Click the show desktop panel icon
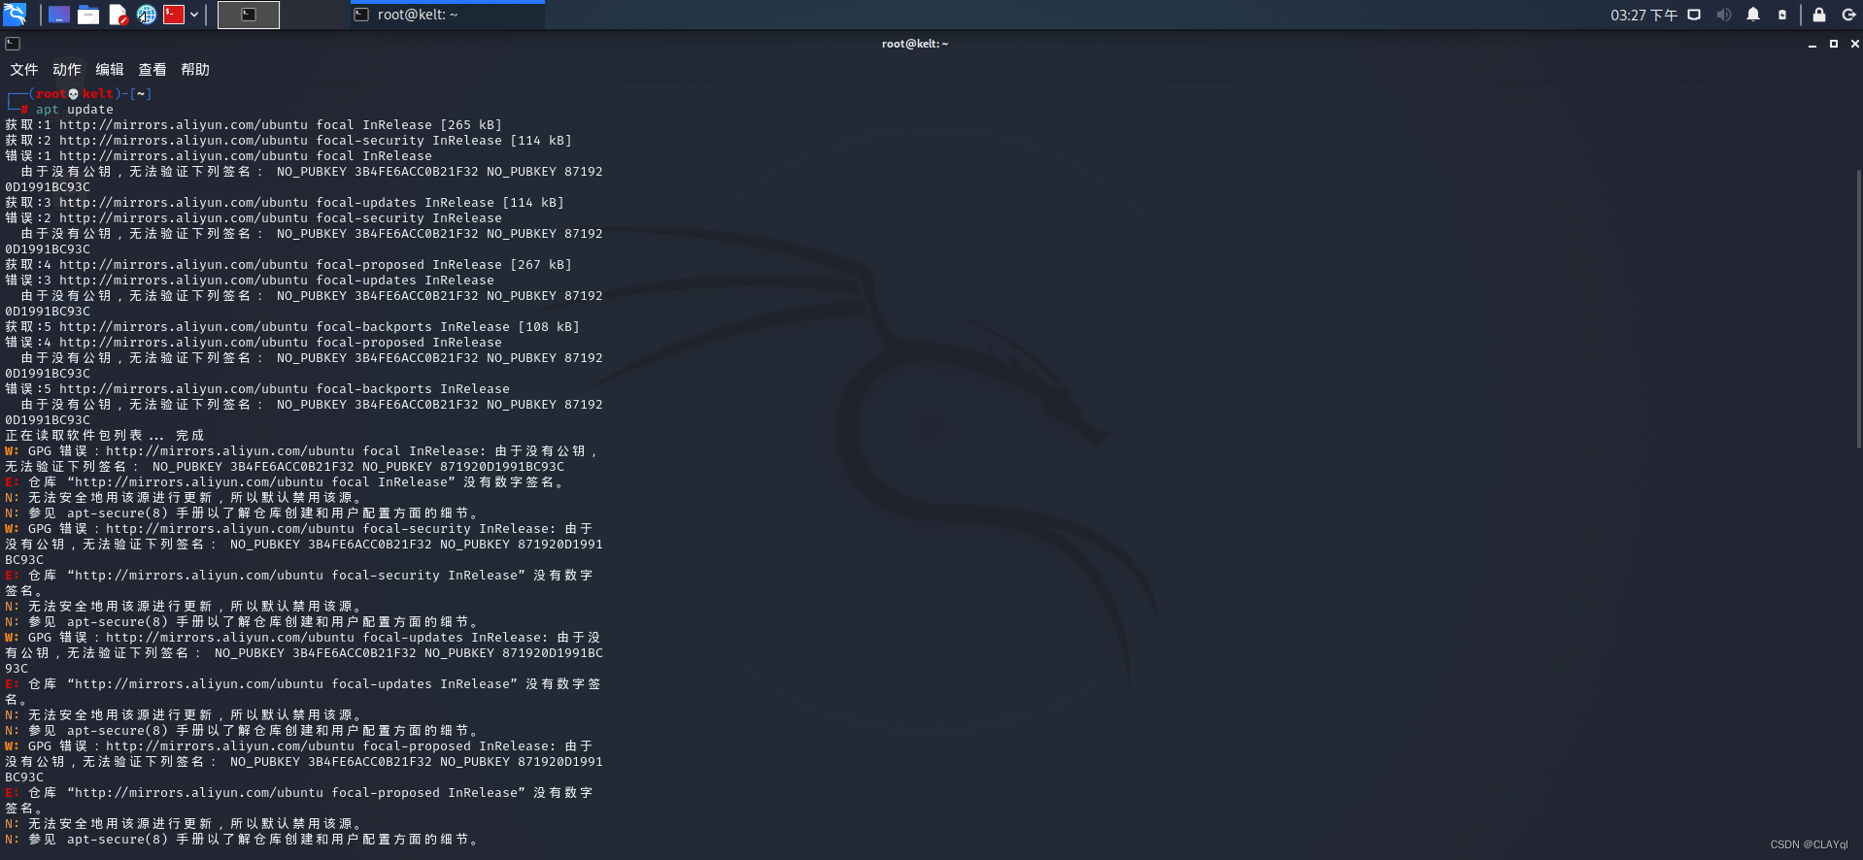This screenshot has width=1863, height=860. pyautogui.click(x=59, y=15)
